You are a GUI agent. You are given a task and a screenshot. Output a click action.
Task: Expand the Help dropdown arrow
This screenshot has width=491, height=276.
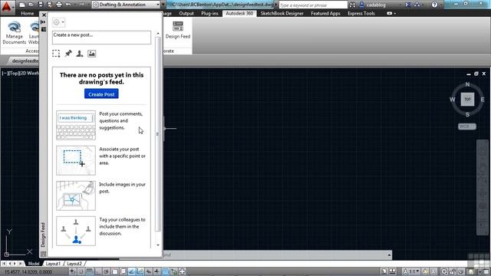[x=441, y=5]
